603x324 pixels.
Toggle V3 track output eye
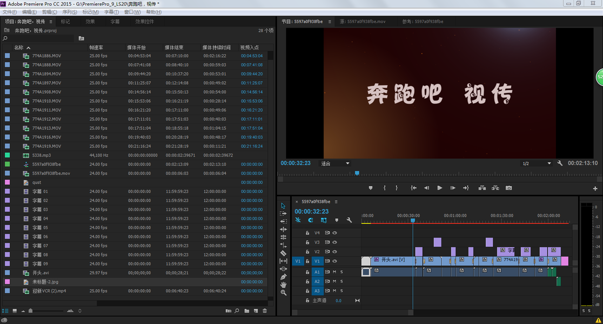pos(334,242)
